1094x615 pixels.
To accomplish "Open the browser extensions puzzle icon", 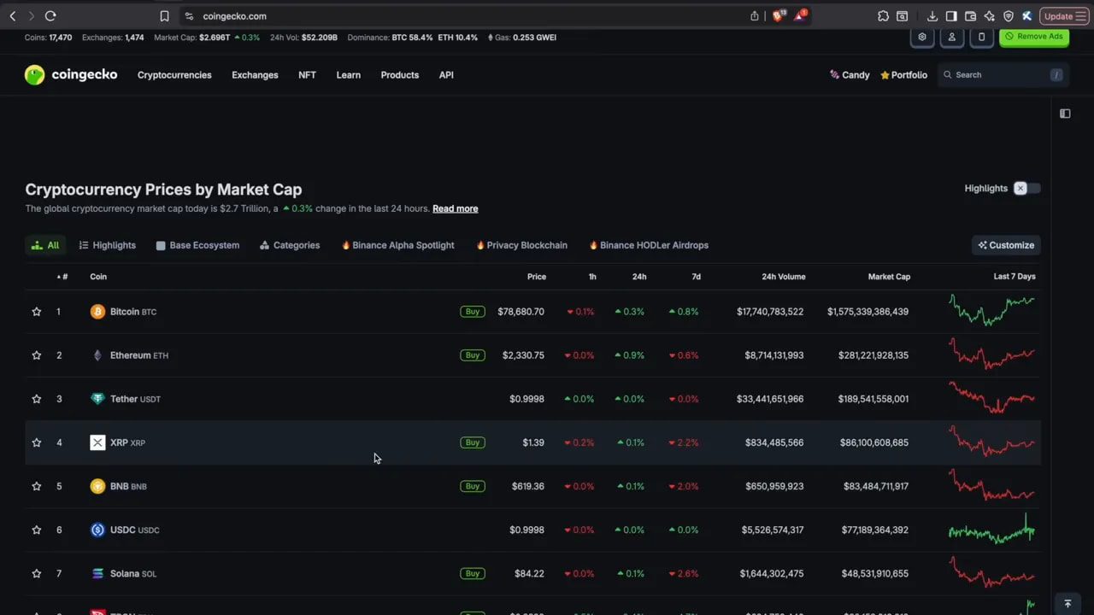I will coord(883,16).
